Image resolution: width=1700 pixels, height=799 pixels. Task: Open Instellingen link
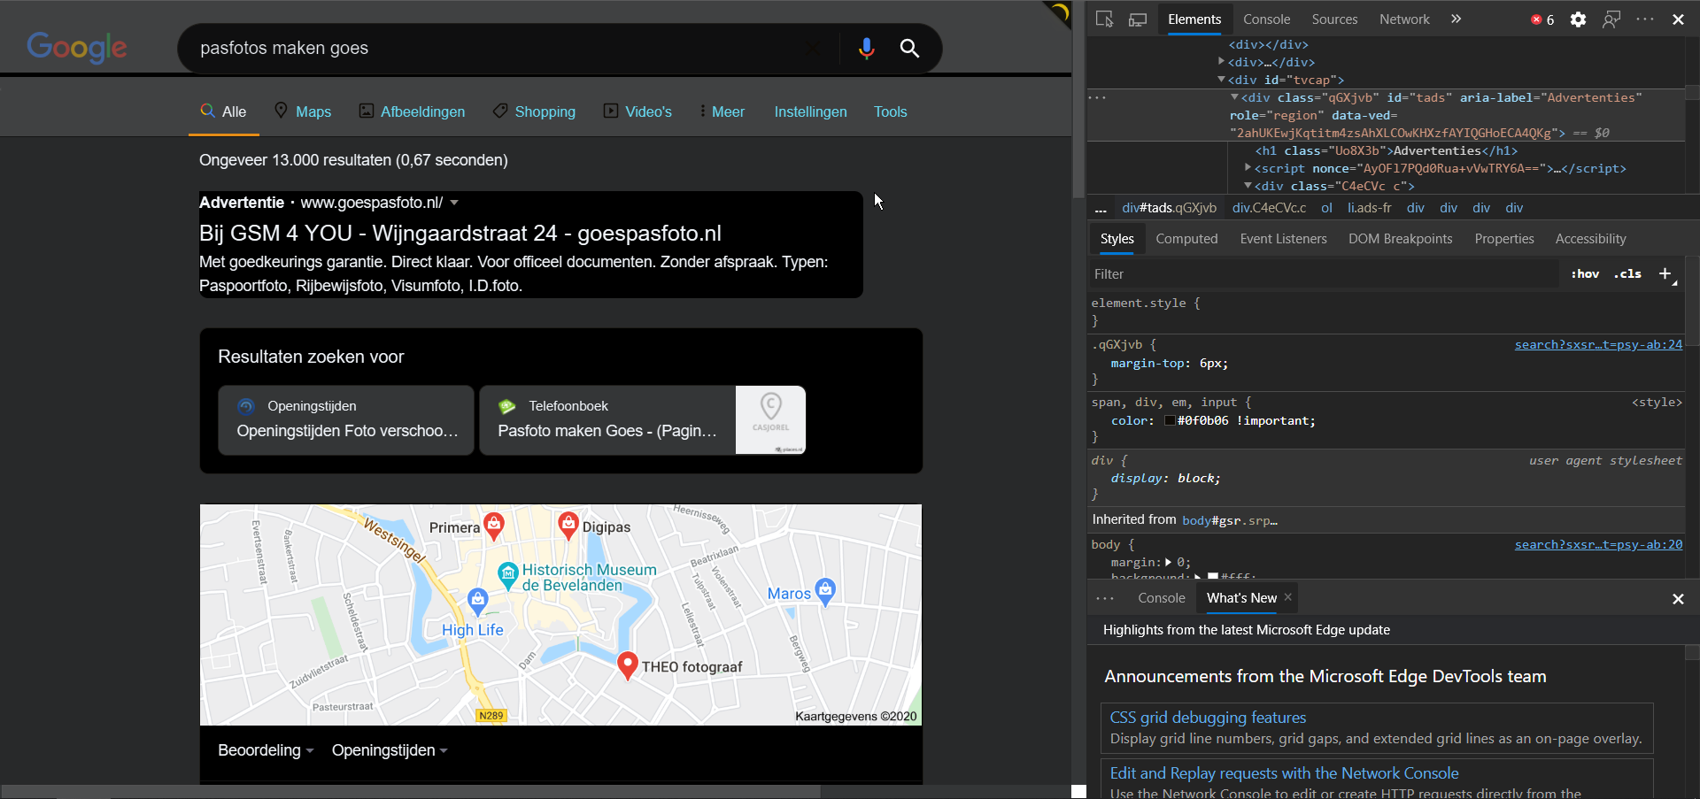click(x=810, y=111)
